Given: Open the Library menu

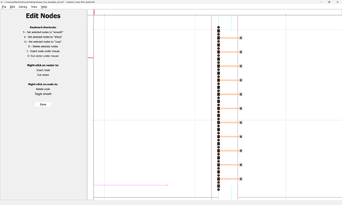Looking at the screenshot, I should coord(23,7).
